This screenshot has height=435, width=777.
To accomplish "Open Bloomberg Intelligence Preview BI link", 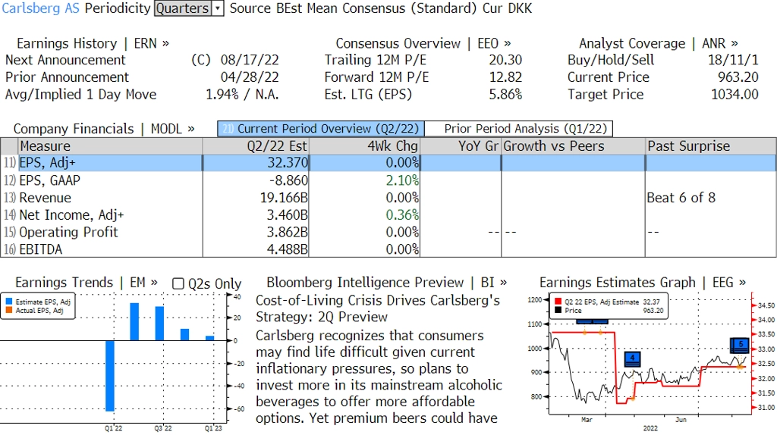I will coord(386,283).
